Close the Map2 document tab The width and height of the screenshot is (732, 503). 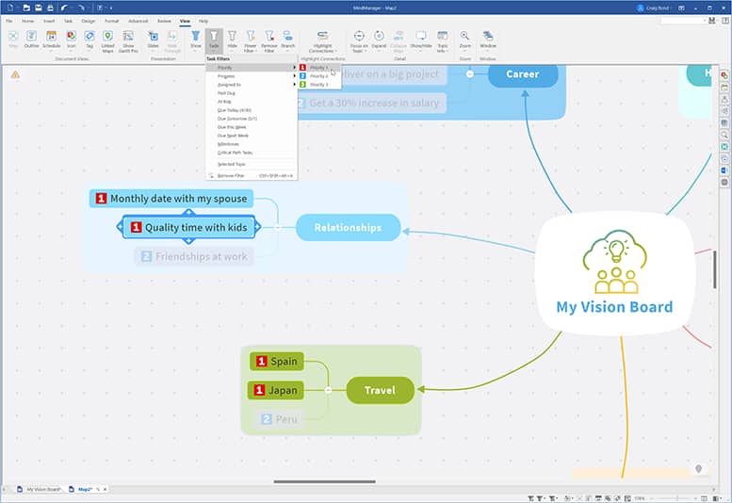point(105,489)
